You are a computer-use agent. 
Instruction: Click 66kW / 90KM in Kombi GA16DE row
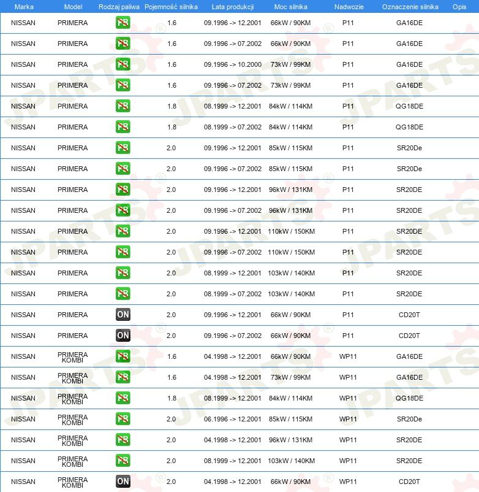coord(290,356)
